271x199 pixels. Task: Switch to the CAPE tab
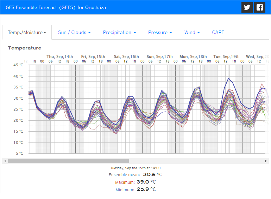218,32
